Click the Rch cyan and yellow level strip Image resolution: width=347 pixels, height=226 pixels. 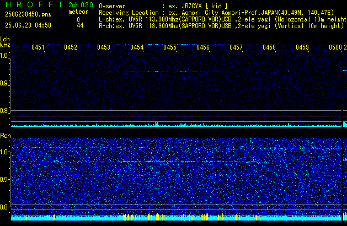pos(176,217)
